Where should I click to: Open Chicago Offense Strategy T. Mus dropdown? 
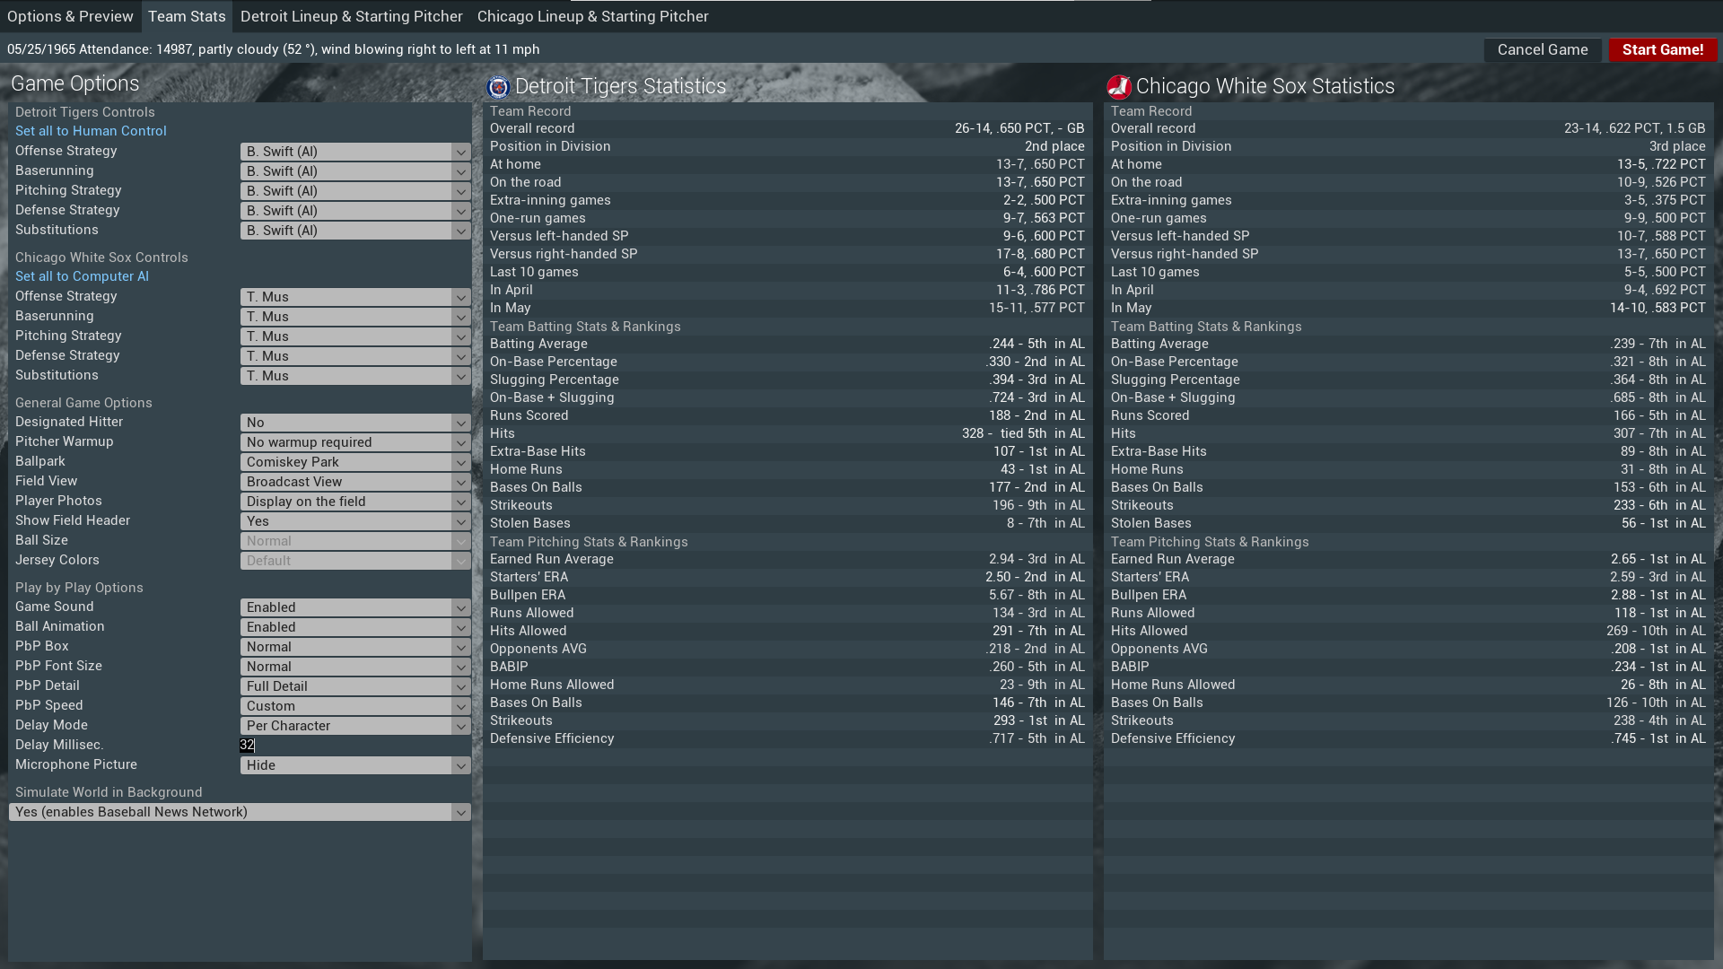click(x=355, y=297)
